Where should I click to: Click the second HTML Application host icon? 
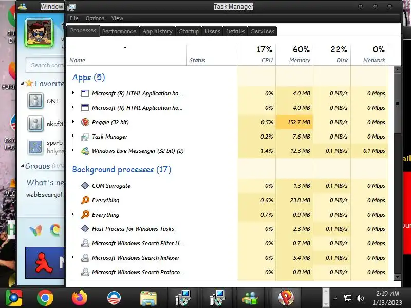pyautogui.click(x=85, y=108)
